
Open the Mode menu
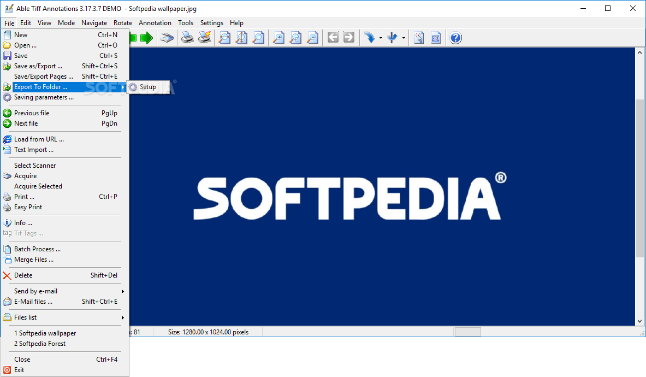tap(66, 23)
